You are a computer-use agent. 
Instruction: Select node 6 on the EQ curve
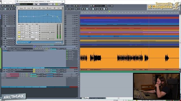(57, 17)
